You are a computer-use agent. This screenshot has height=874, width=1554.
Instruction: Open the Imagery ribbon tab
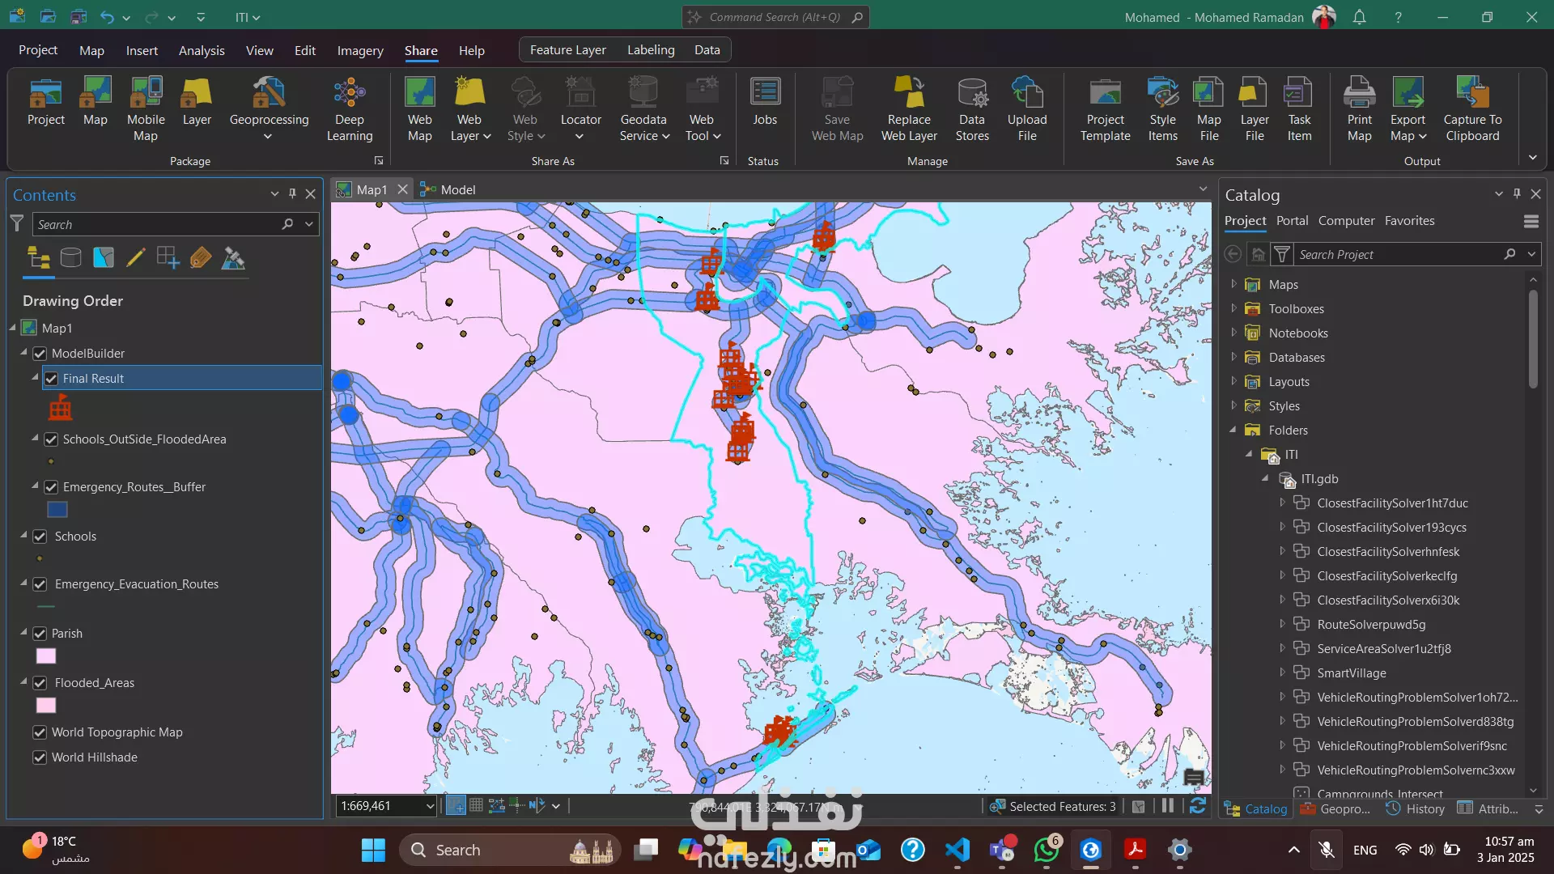pos(360,50)
